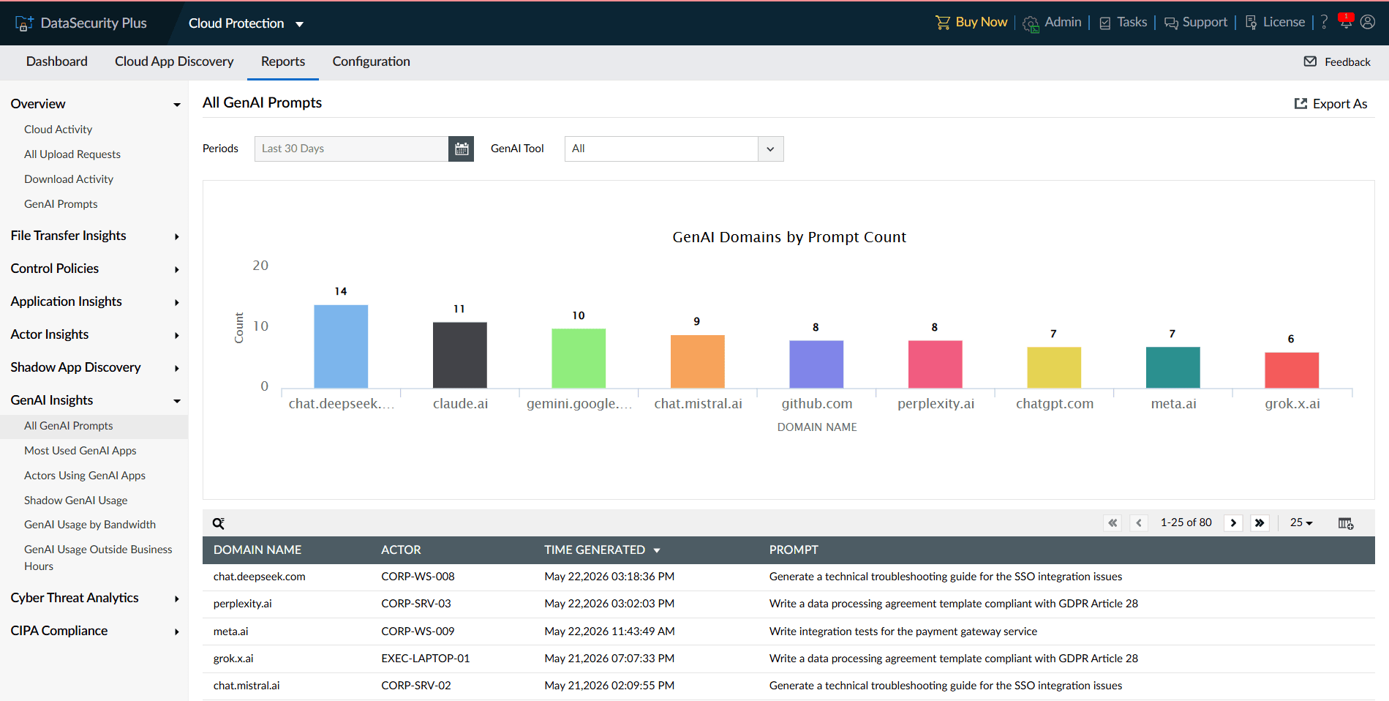Expand Shadow App Discovery section
The width and height of the screenshot is (1389, 701).
pyautogui.click(x=176, y=368)
